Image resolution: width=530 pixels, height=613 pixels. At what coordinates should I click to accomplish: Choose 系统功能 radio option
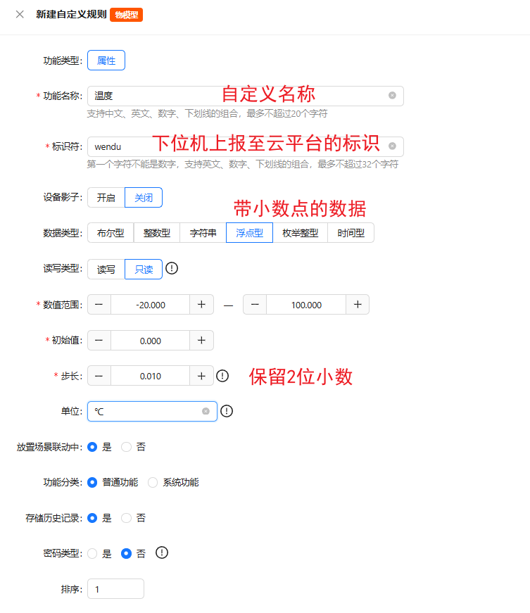coord(153,482)
